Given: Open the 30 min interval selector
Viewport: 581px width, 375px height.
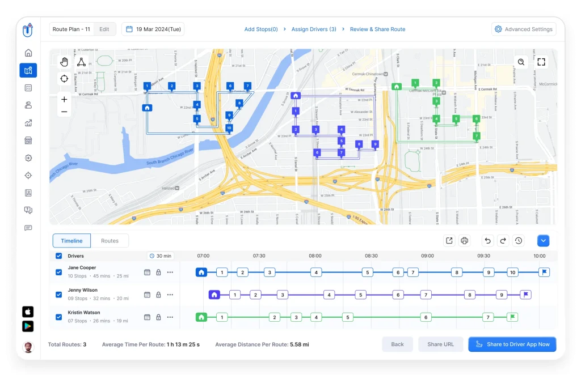Looking at the screenshot, I should [161, 256].
